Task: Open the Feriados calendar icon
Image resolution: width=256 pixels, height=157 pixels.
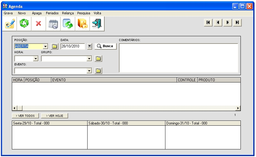Action: [x=53, y=24]
